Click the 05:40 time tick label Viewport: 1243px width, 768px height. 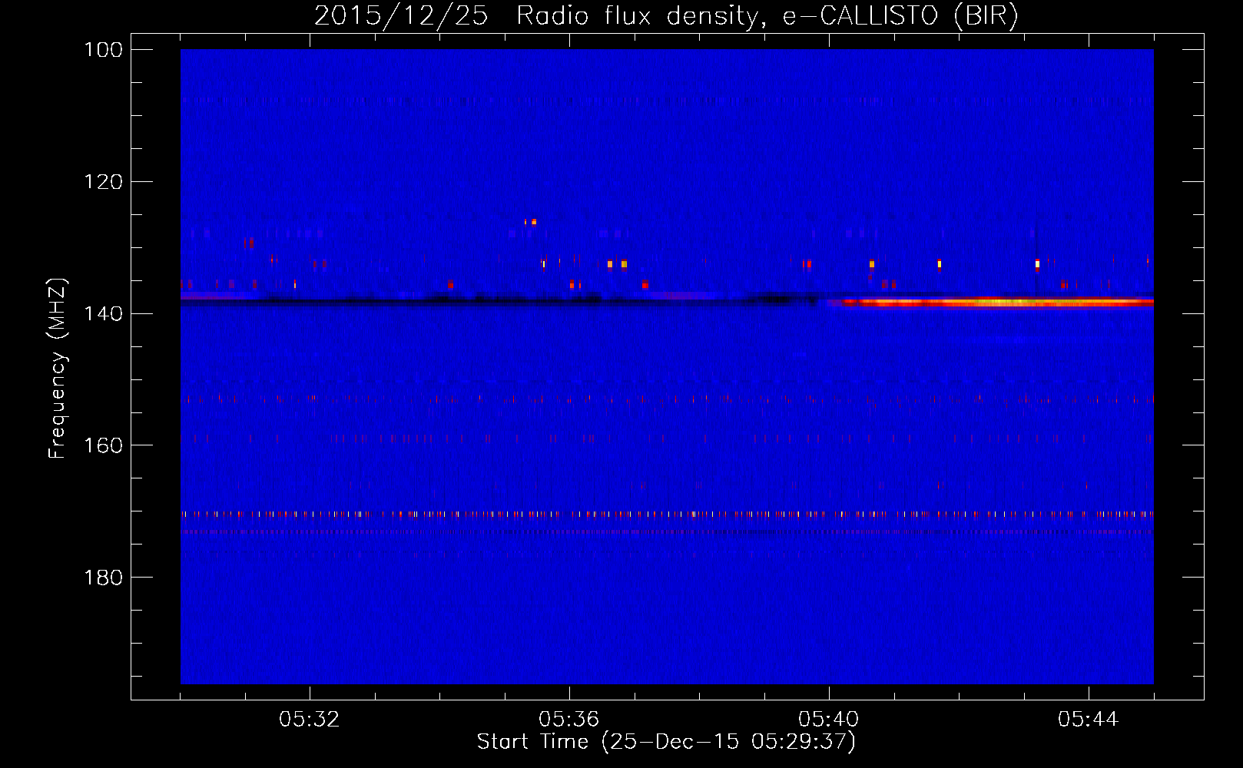point(829,720)
